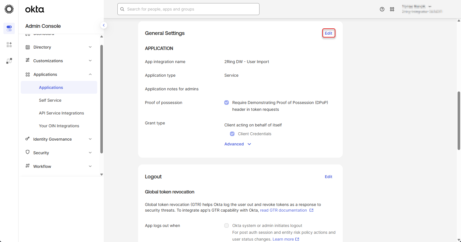Focus the people, apps and groups search field
The image size is (461, 242).
[x=188, y=9]
